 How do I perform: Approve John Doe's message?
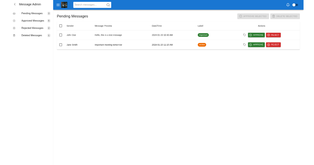coord(256,35)
